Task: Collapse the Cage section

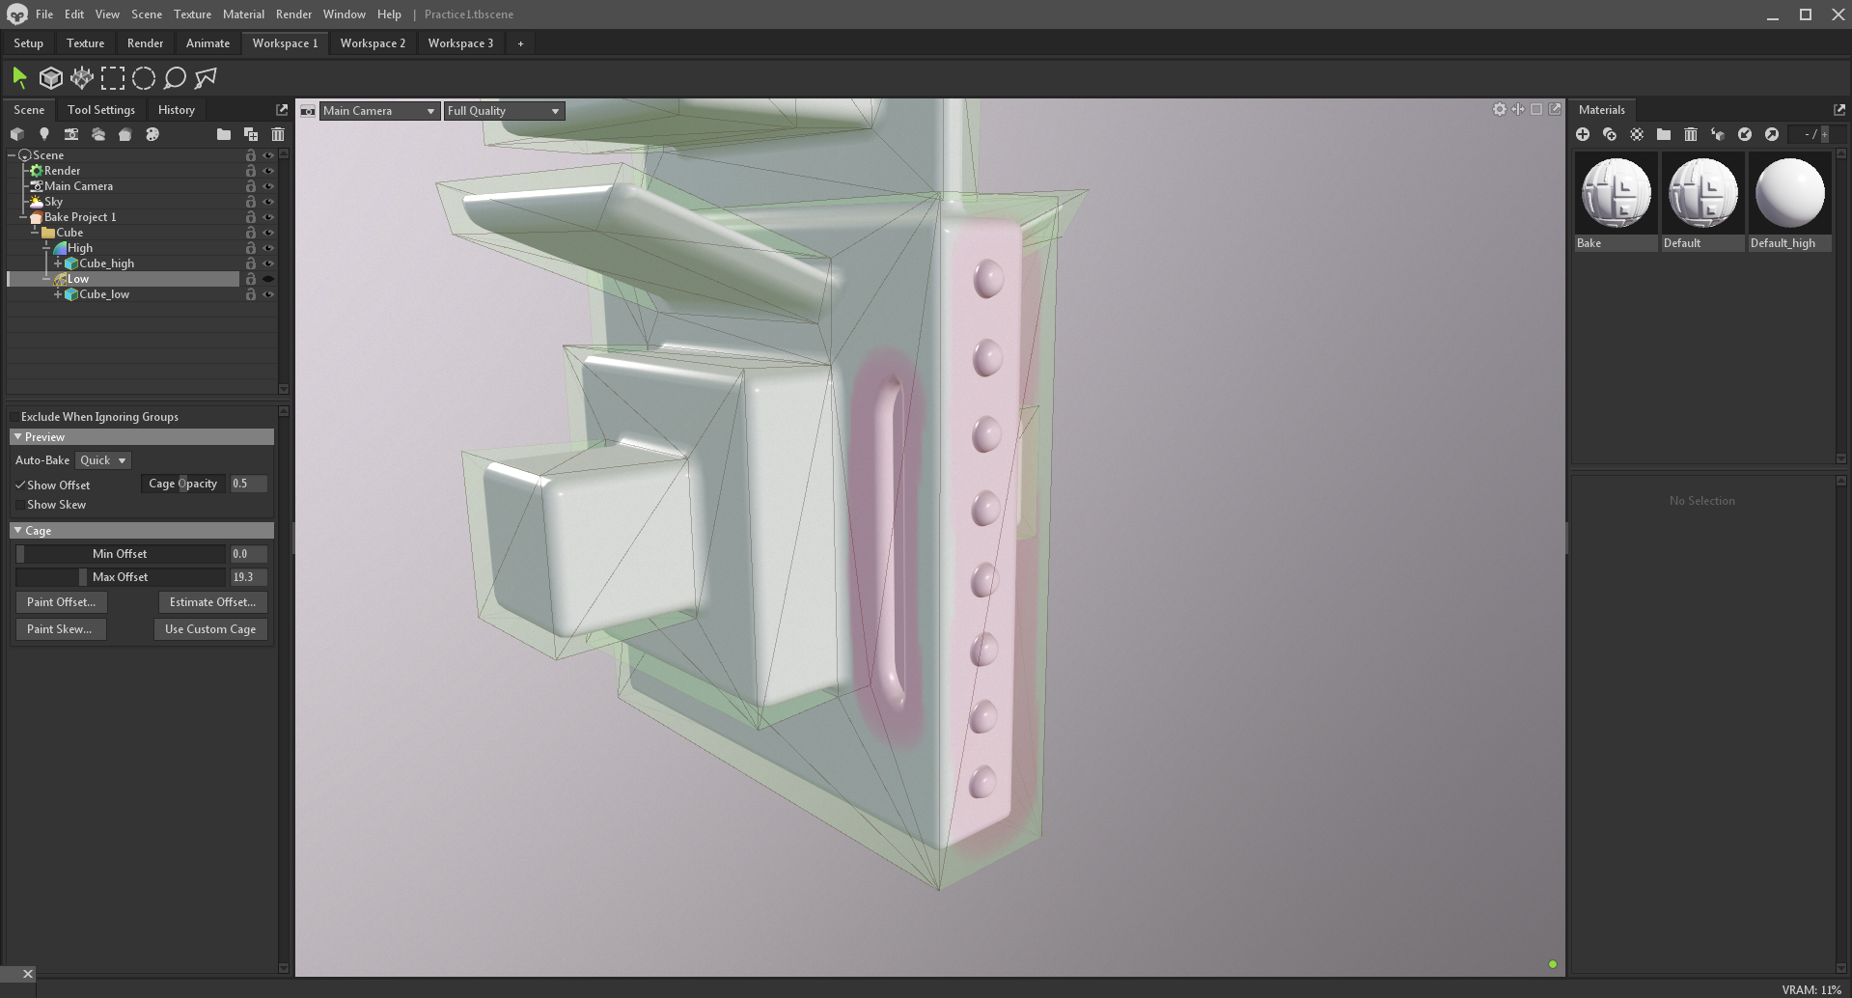Action: tap(17, 531)
